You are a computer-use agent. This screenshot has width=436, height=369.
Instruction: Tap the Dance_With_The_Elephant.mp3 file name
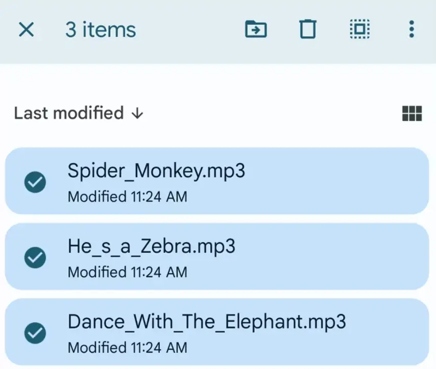pos(207,322)
